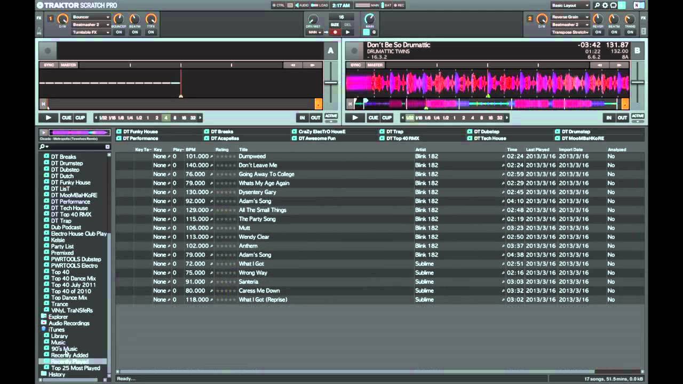Play the preview player track

(x=44, y=132)
